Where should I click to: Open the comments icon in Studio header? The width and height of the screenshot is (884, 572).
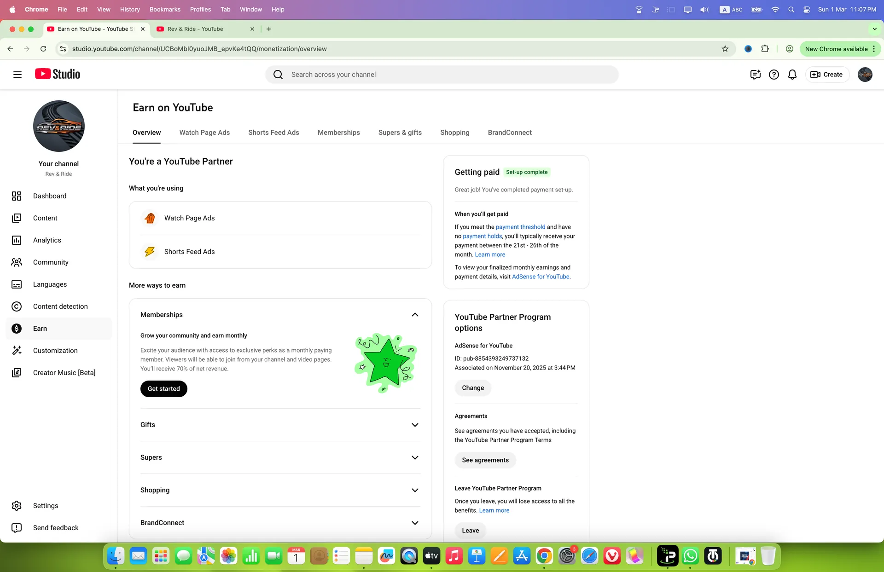tap(755, 75)
